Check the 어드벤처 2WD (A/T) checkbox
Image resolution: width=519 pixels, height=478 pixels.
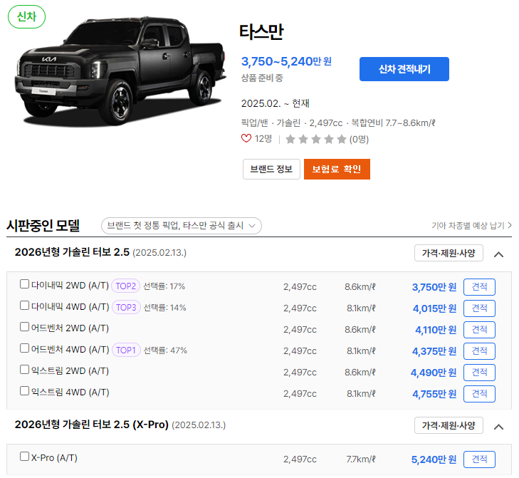pyautogui.click(x=24, y=327)
